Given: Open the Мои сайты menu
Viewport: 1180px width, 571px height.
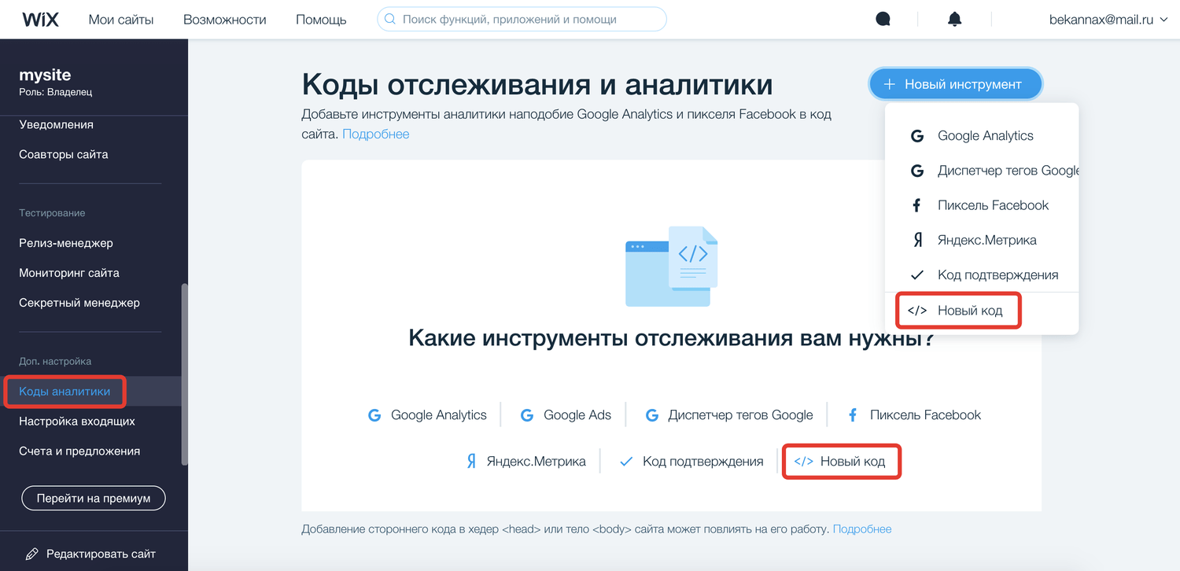Looking at the screenshot, I should pos(121,19).
